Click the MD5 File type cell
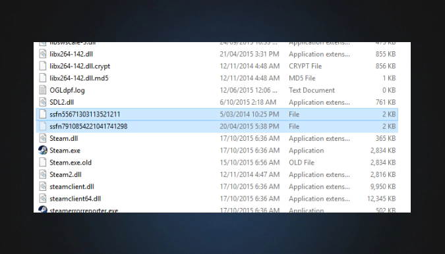 (x=302, y=78)
